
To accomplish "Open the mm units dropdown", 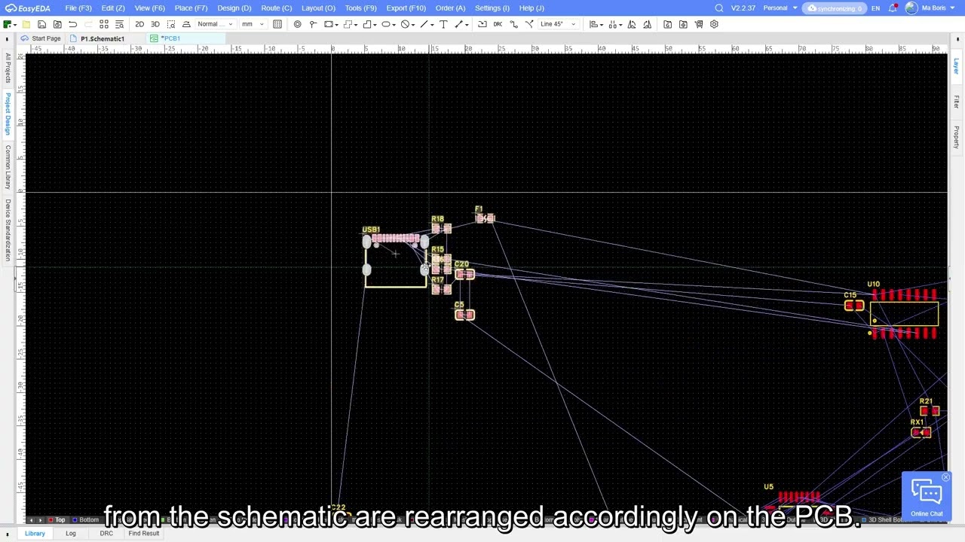I will click(x=252, y=24).
